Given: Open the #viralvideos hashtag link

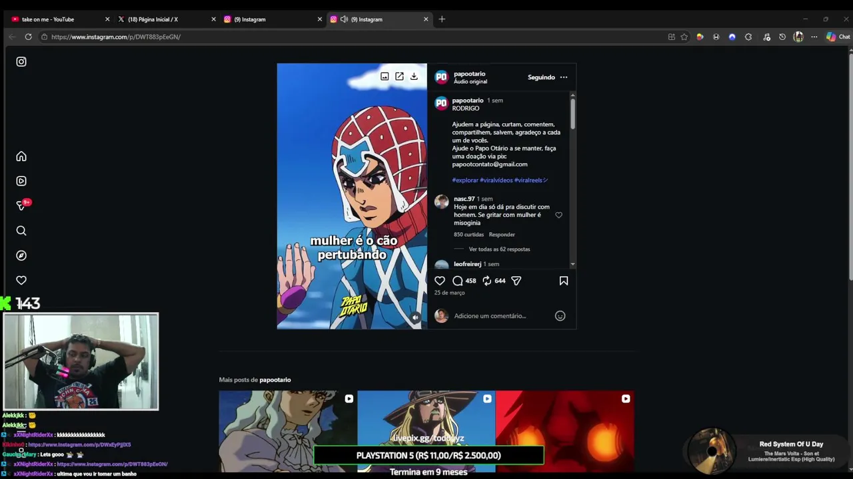Looking at the screenshot, I should (x=496, y=180).
